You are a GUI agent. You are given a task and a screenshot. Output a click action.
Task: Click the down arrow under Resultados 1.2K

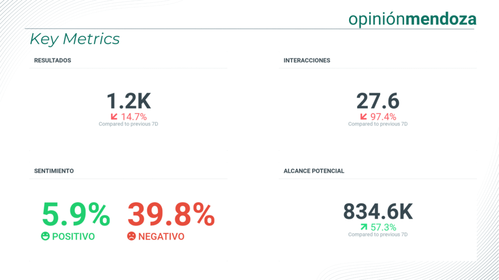point(114,117)
